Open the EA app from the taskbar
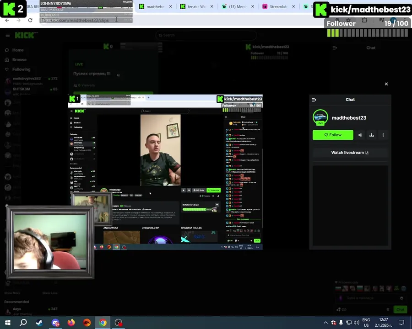Viewport: 412px width, 329px height. pyautogui.click(x=87, y=323)
